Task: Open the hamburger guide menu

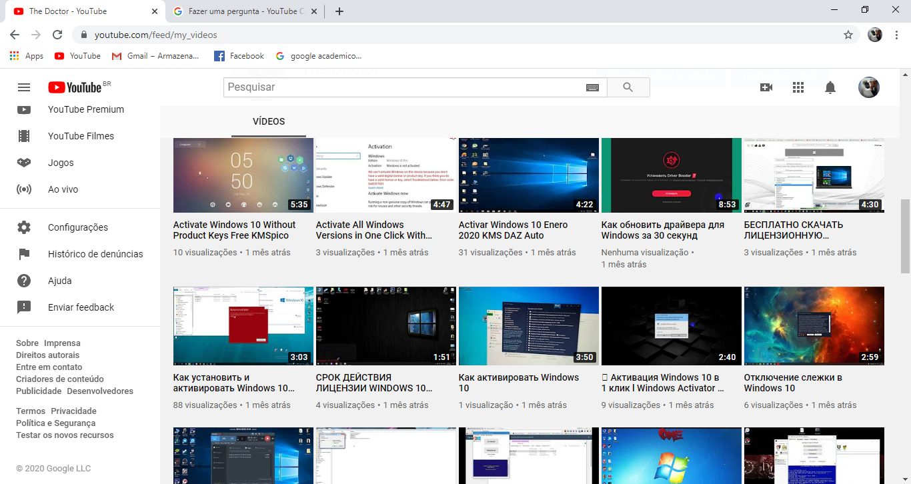Action: click(24, 87)
